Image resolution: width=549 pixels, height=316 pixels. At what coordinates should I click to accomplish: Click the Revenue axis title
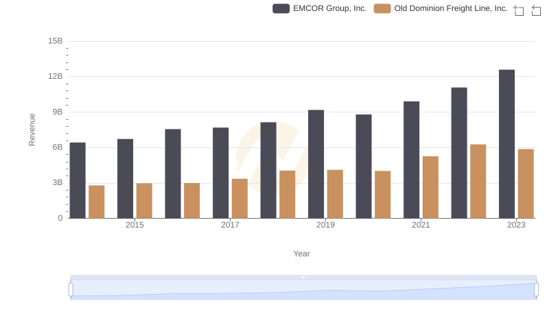[x=32, y=130]
